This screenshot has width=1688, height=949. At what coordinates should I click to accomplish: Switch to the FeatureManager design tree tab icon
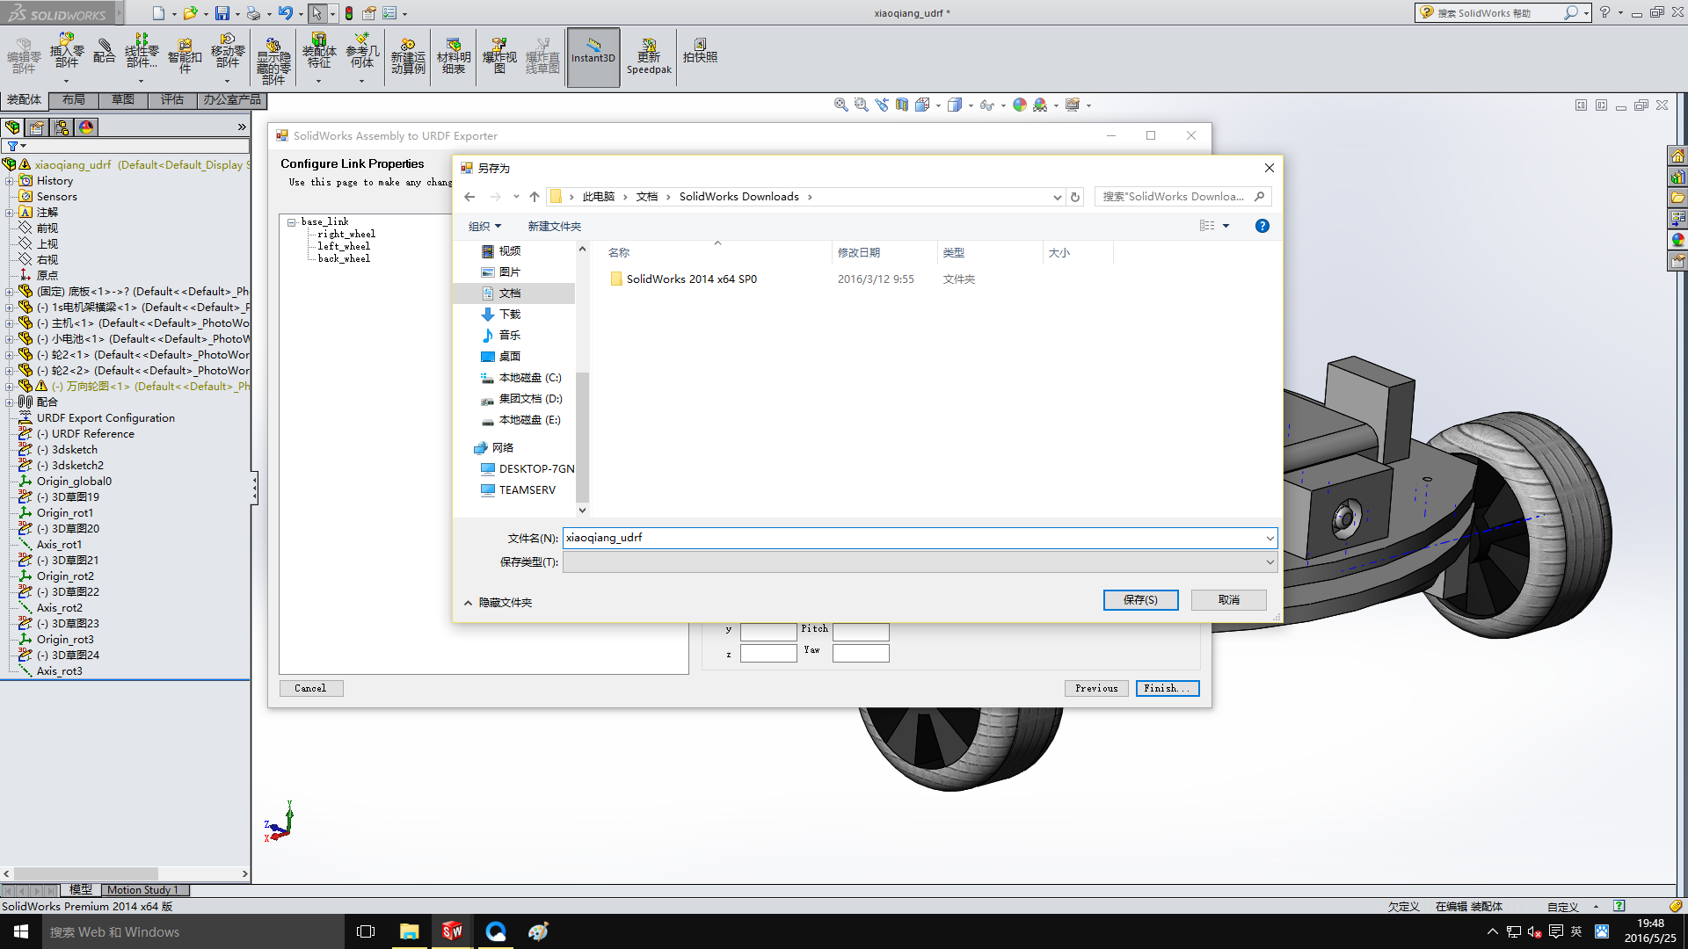tap(12, 127)
